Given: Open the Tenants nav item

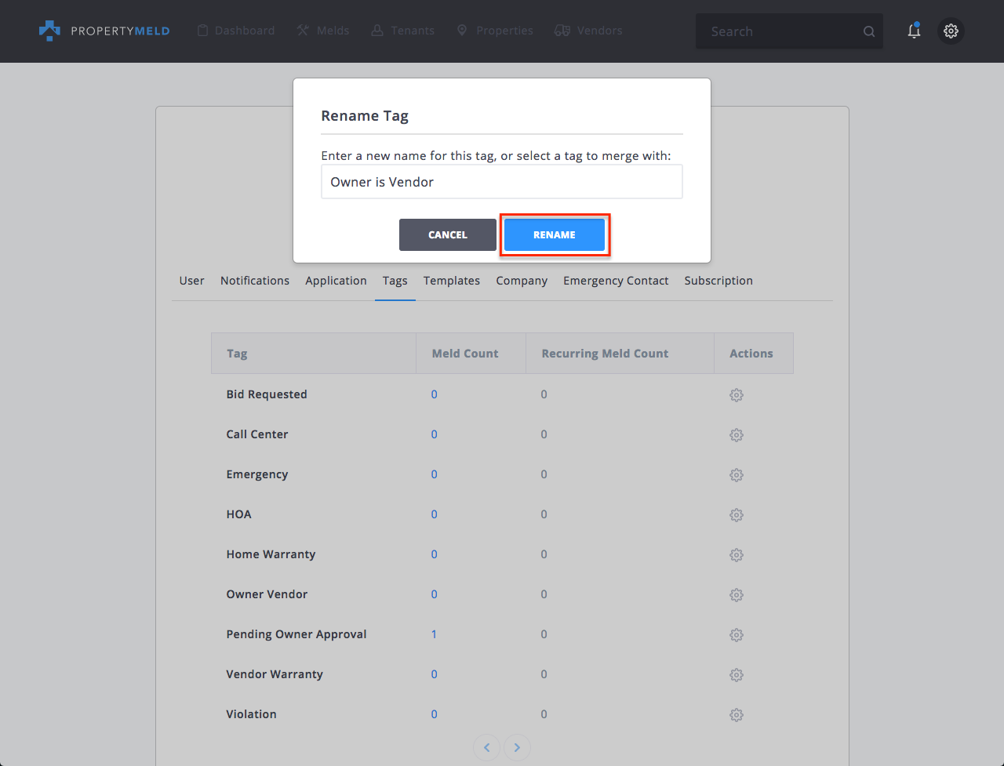Looking at the screenshot, I should point(403,31).
